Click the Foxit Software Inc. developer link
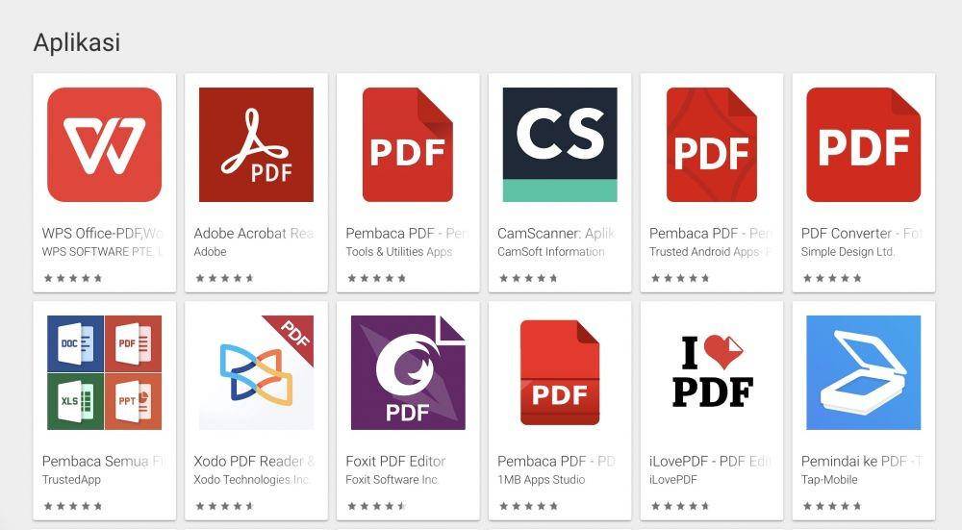The image size is (962, 530). (392, 480)
